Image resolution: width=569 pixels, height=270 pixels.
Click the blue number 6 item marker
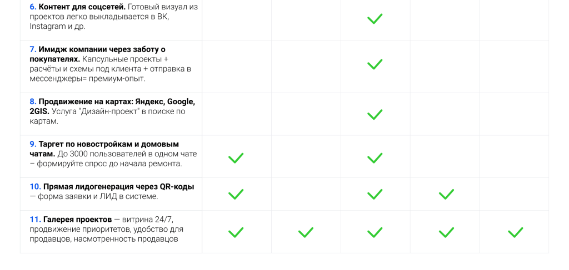(33, 7)
